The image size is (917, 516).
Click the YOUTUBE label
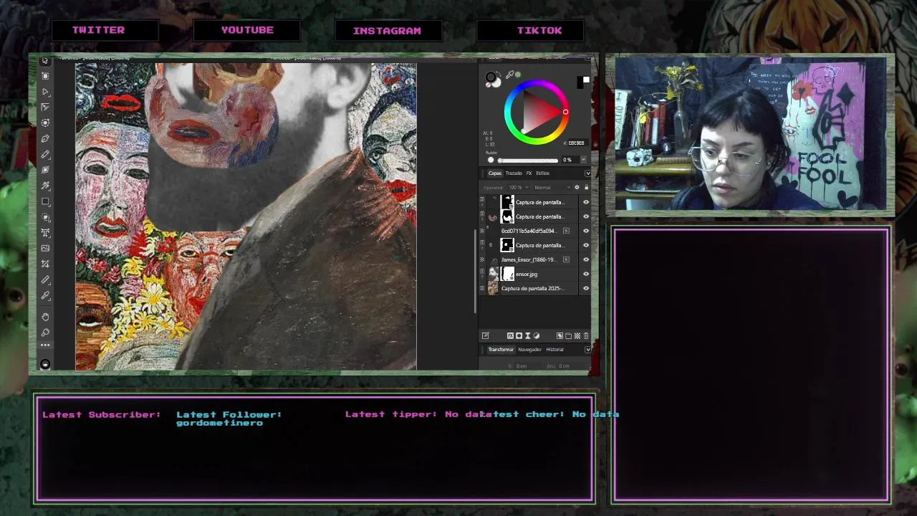tap(247, 30)
